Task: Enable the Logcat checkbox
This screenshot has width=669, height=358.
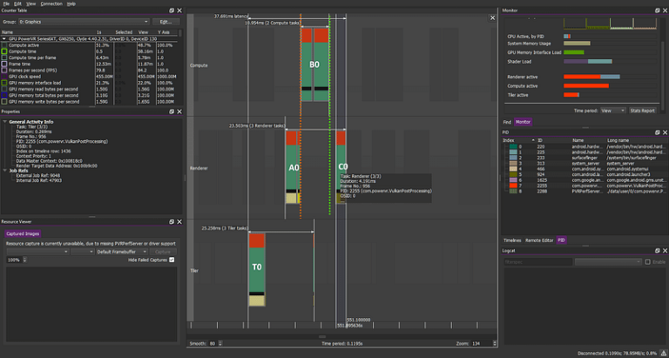Action: (x=648, y=262)
